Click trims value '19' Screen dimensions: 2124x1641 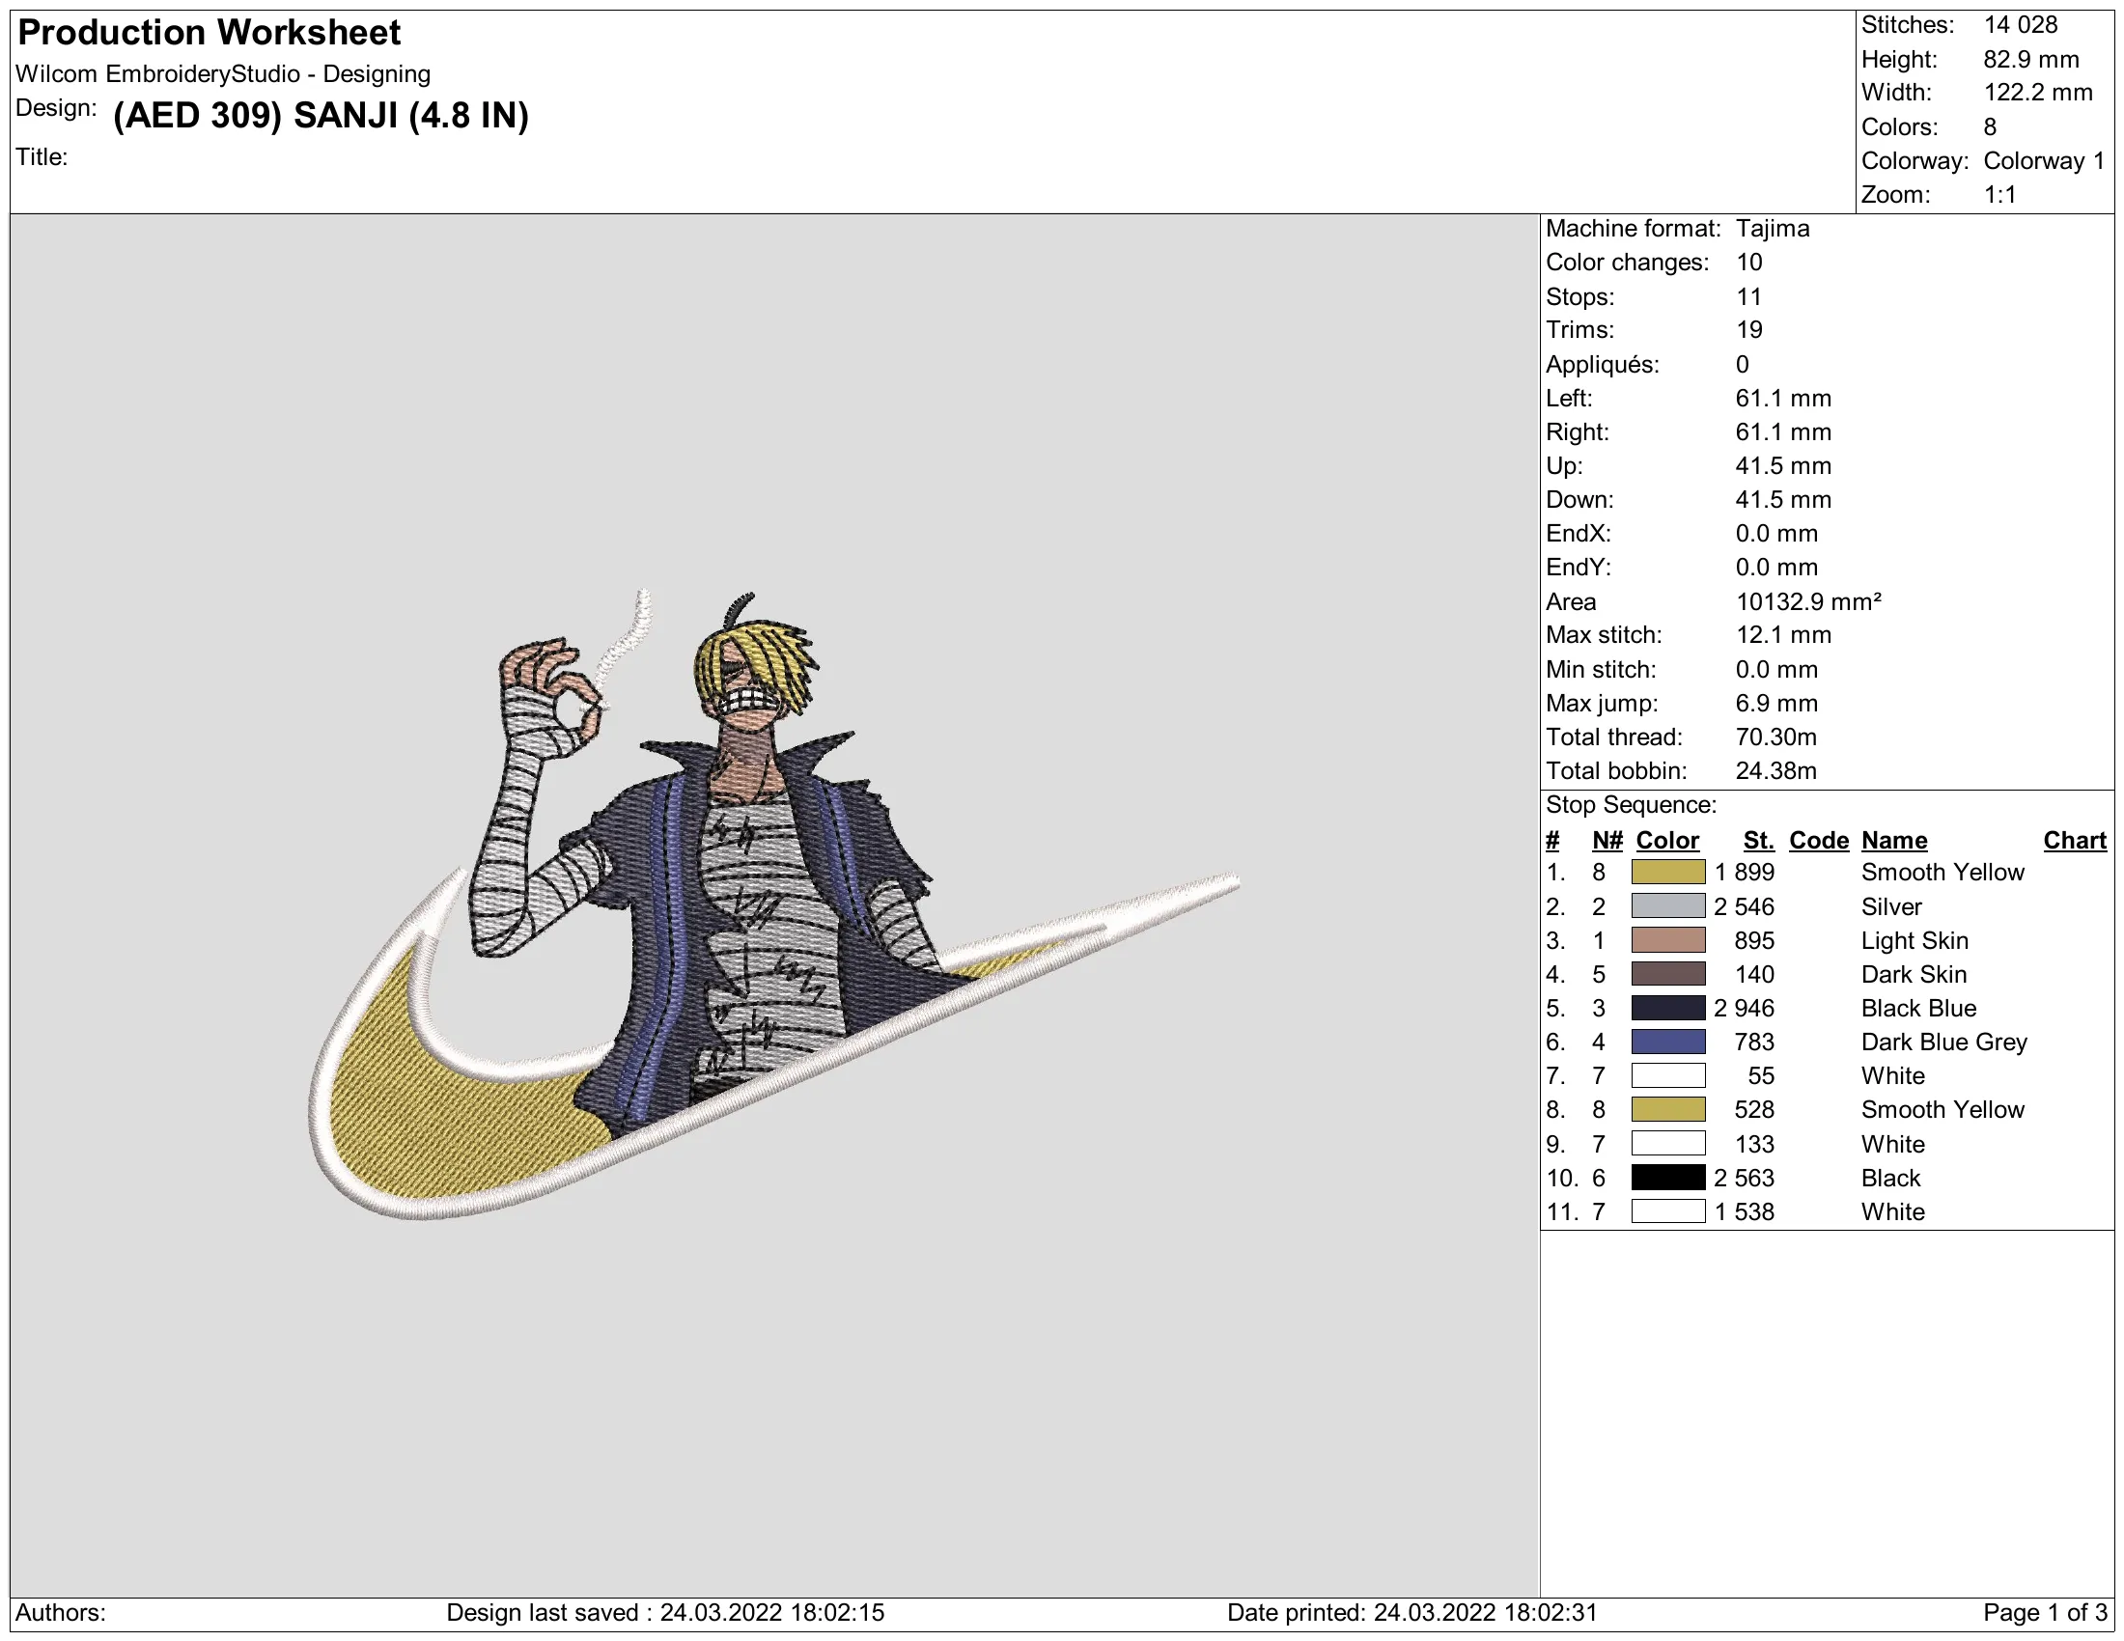coord(1749,330)
